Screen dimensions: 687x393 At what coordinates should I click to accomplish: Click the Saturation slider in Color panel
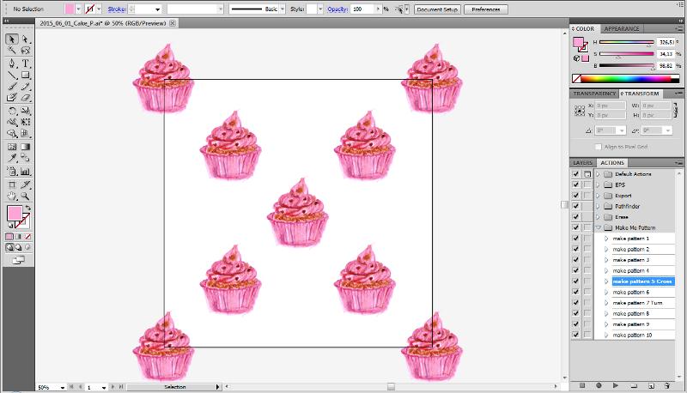[626, 54]
